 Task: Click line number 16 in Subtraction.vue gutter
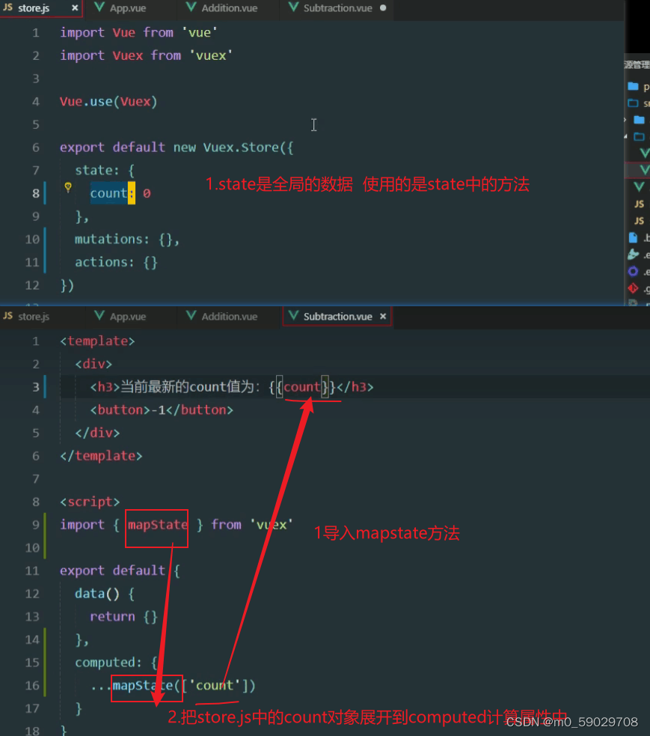click(32, 686)
